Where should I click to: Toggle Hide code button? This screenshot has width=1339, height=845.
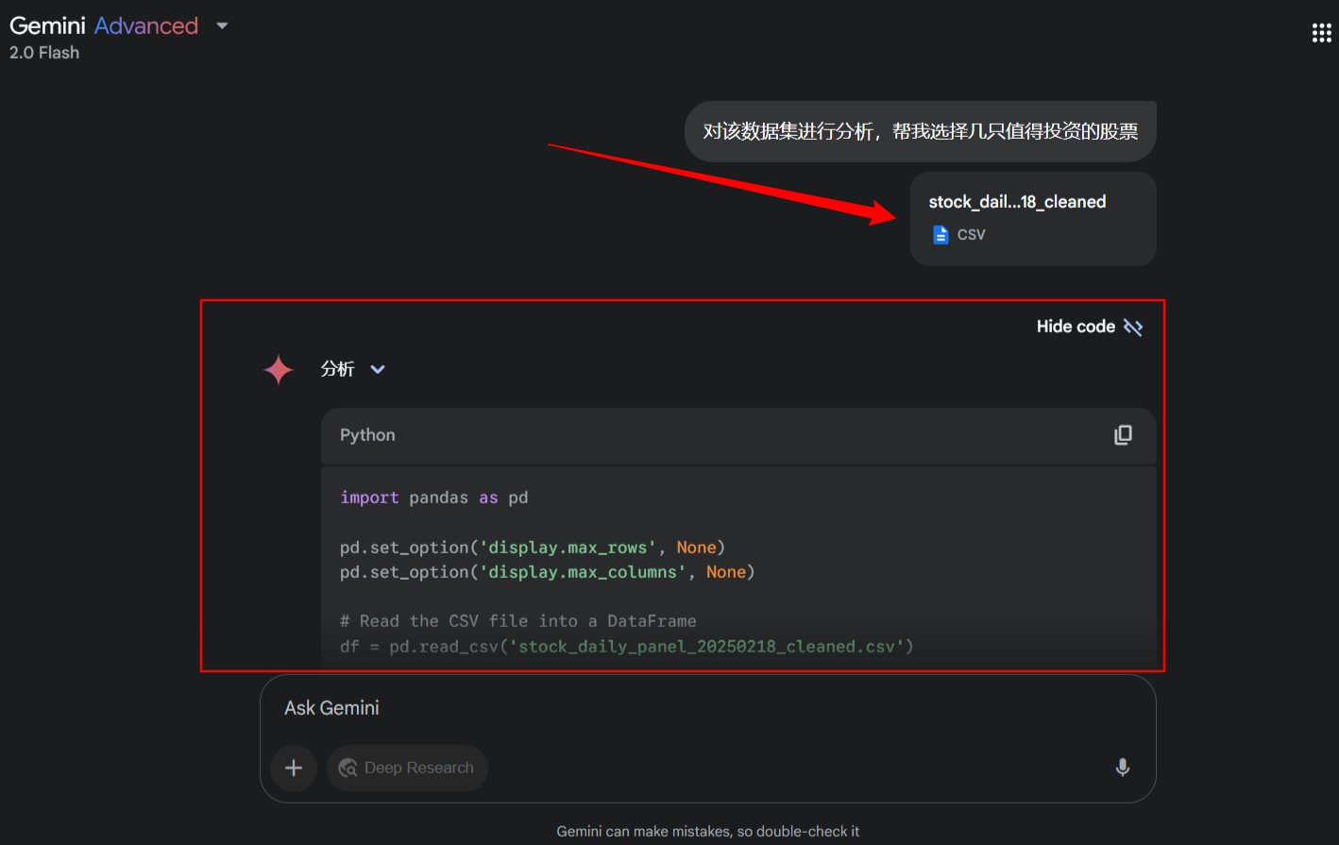(1089, 327)
